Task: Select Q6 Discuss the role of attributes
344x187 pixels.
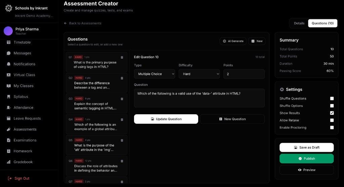Action: (x=96, y=166)
